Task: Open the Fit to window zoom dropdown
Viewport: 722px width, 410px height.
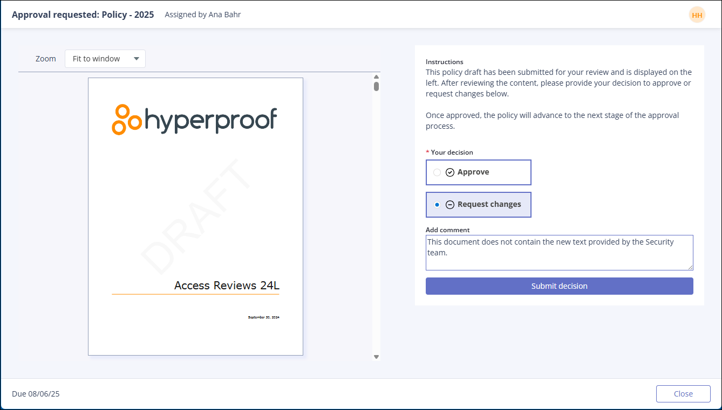Action: point(105,59)
